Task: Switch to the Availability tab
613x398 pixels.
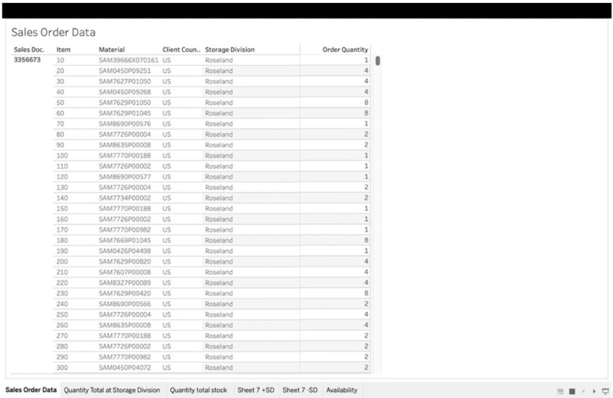Action: pyautogui.click(x=342, y=390)
